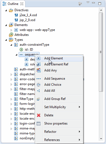Choose Add Choice

pyautogui.click(x=59, y=85)
